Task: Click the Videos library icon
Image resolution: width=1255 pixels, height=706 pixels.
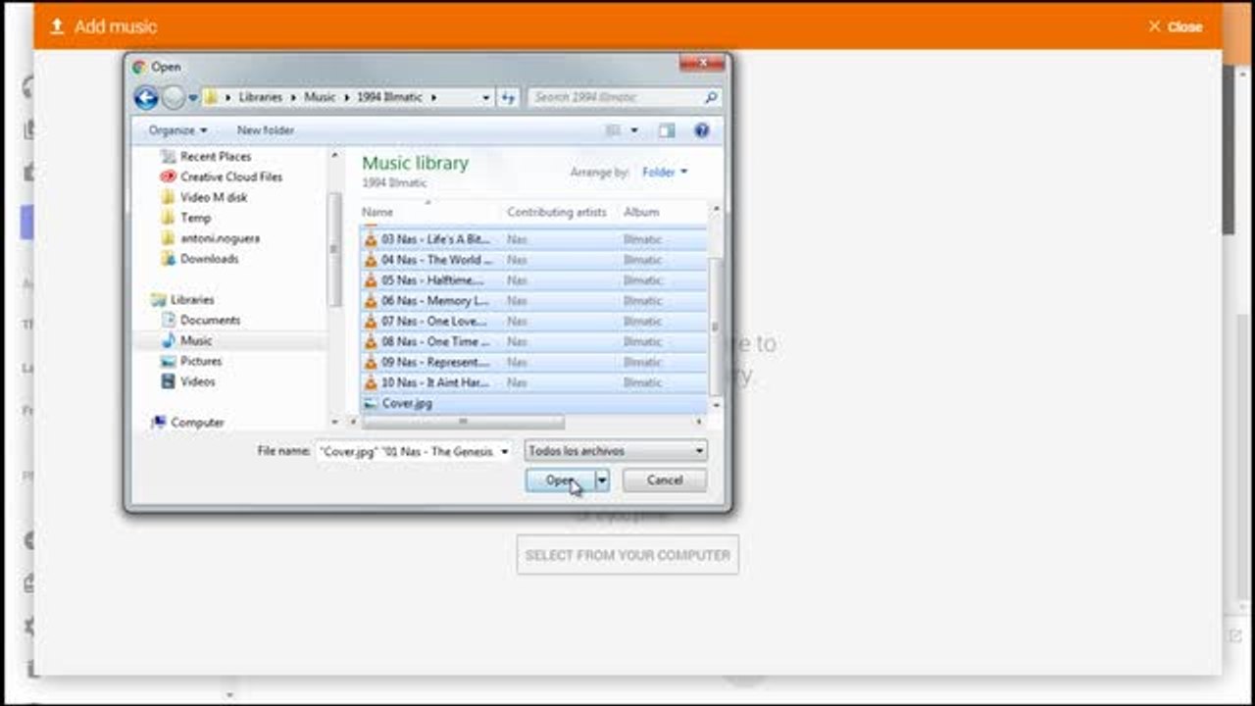Action: [x=168, y=382]
